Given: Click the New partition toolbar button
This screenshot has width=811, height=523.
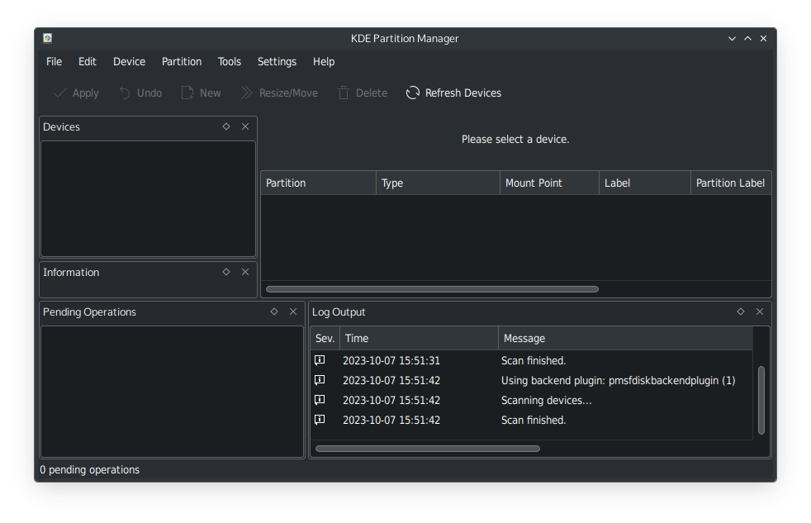Looking at the screenshot, I should 202,93.
